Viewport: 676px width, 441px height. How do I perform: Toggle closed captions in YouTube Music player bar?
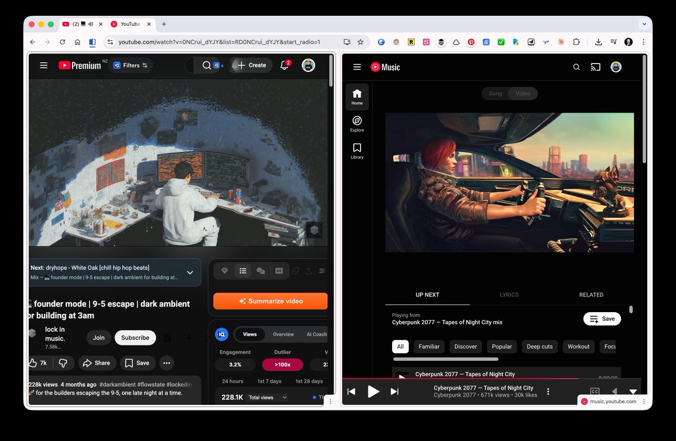pos(594,391)
